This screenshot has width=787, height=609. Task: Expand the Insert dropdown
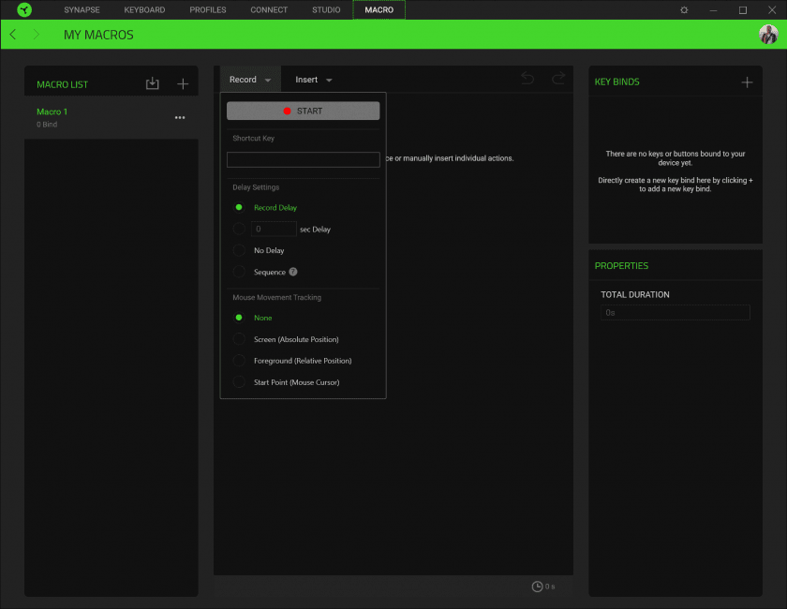[313, 80]
